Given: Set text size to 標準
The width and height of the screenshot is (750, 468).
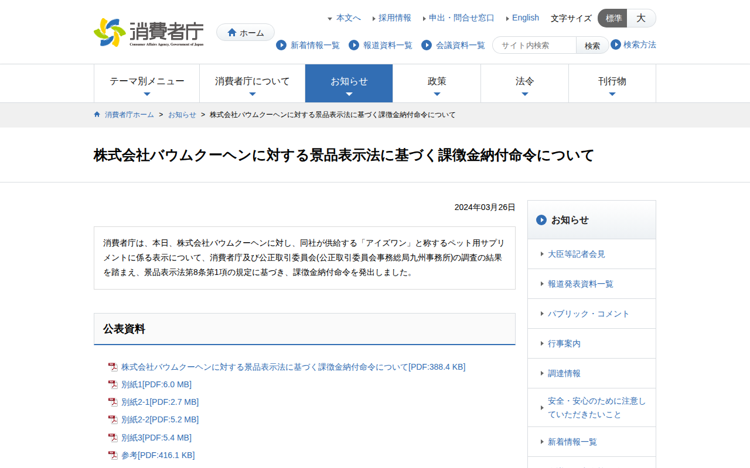Looking at the screenshot, I should 613,18.
